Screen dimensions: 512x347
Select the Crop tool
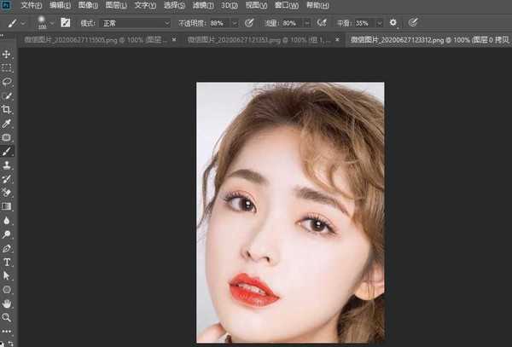[7, 110]
